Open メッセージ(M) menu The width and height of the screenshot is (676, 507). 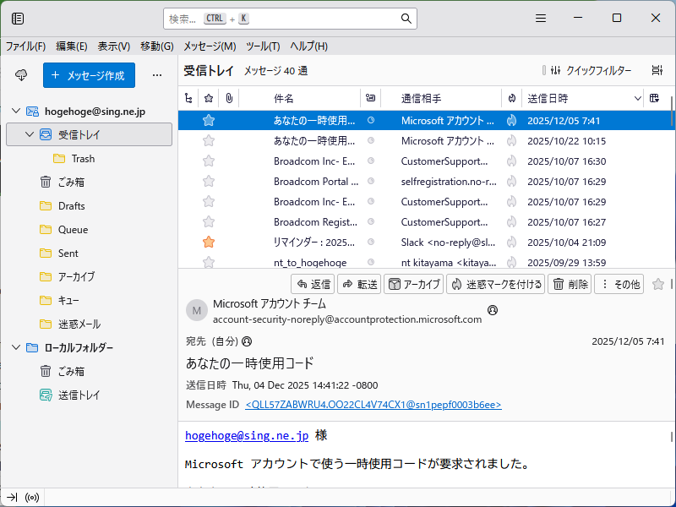click(x=210, y=46)
